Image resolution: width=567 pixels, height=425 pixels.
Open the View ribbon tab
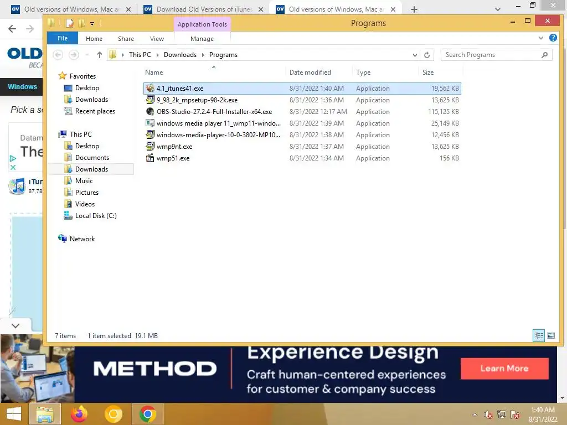pos(157,39)
